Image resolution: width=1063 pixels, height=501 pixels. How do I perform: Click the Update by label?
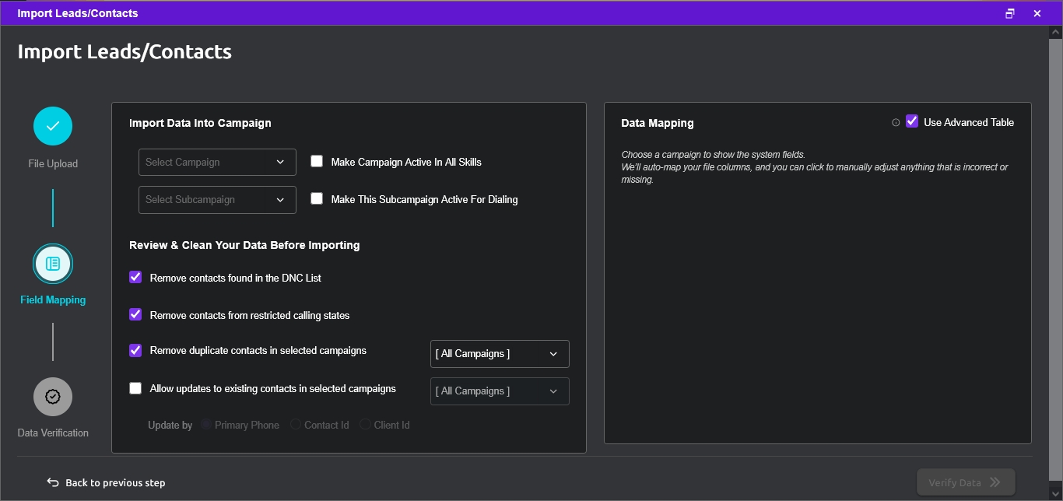(x=170, y=425)
